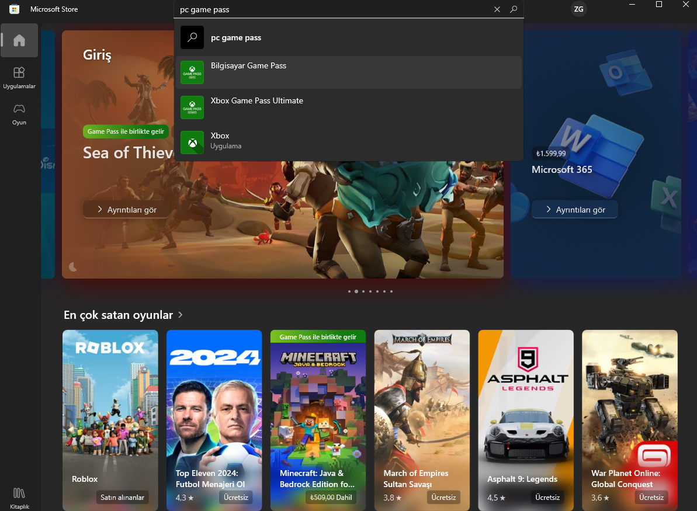Click Ücretsiz on Top Eleven 2024
Viewport: 697px width, 511px height.
pos(235,497)
